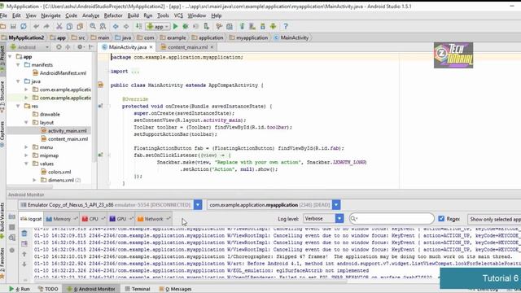The image size is (521, 293).
Task: Expand the folded import statement
Action: click(135, 71)
